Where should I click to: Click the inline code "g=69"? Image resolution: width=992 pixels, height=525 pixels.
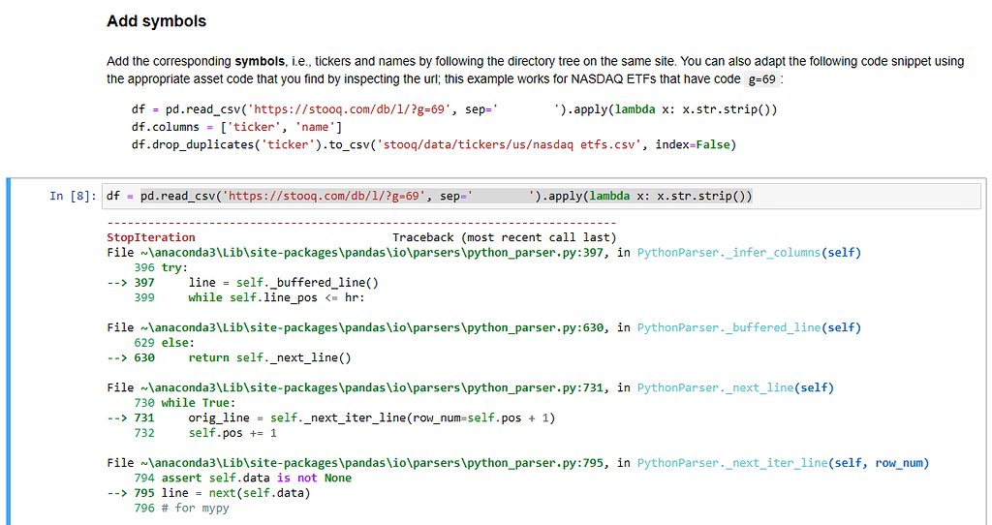click(x=762, y=78)
